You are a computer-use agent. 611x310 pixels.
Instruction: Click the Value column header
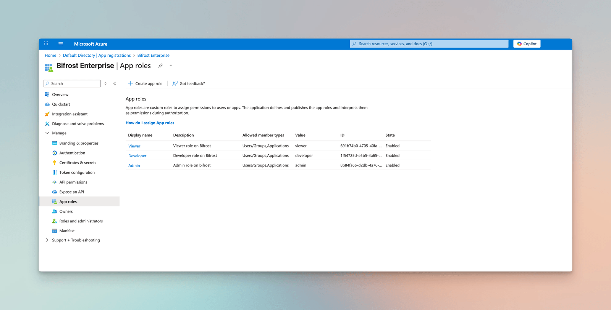coord(300,135)
